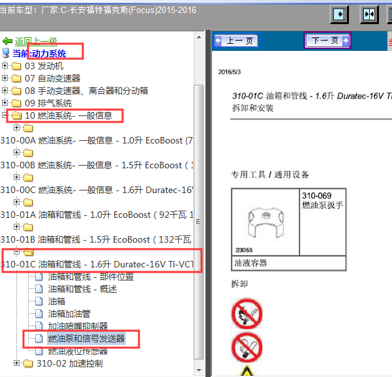392x377 pixels.
Task: Click page icon beside 油箱和管线 - 部件位置
Action: (38, 277)
